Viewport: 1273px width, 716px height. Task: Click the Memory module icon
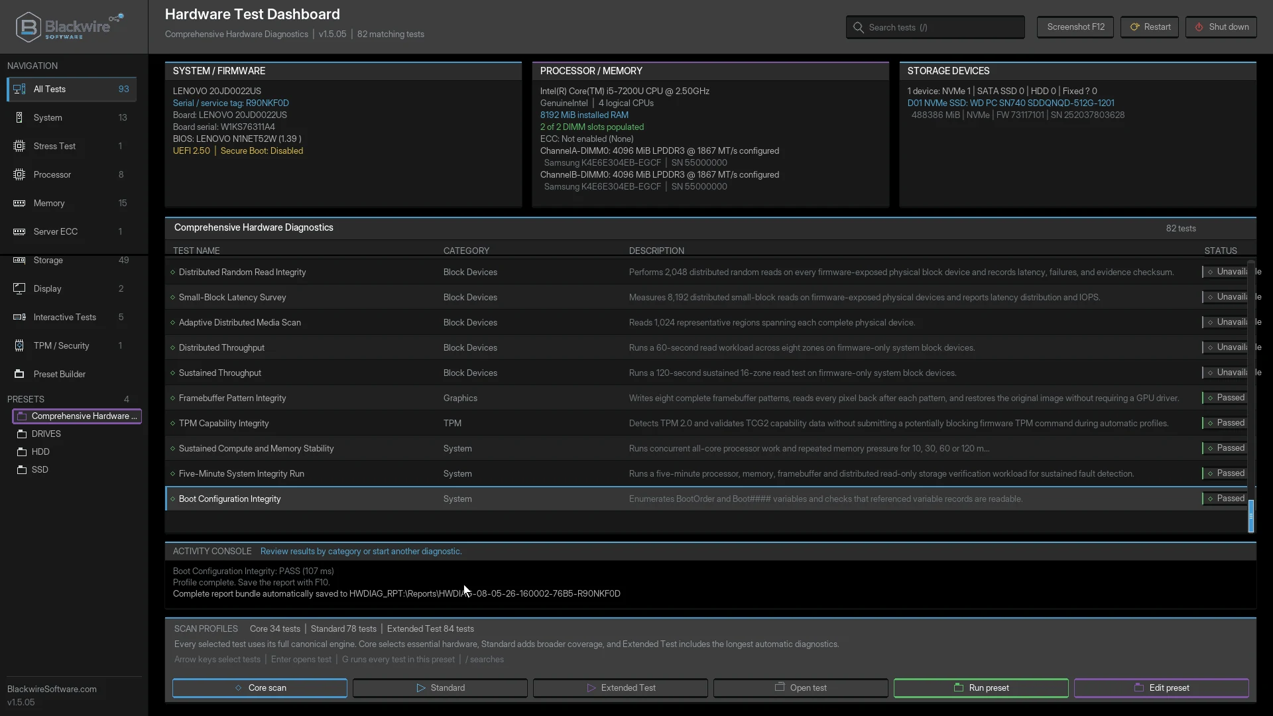19,204
